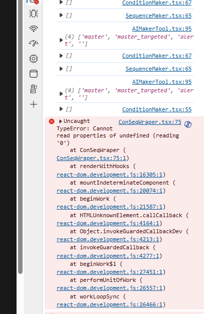Open the Network panel wifi icon
This screenshot has height=314, width=204.
click(34, 29)
